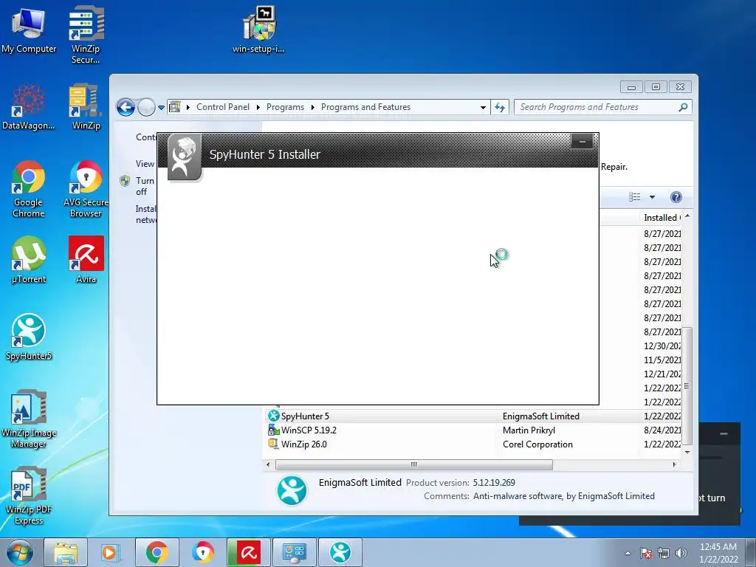756x567 pixels.
Task: Open AVG Secure Browser from taskbar
Action: click(x=202, y=552)
